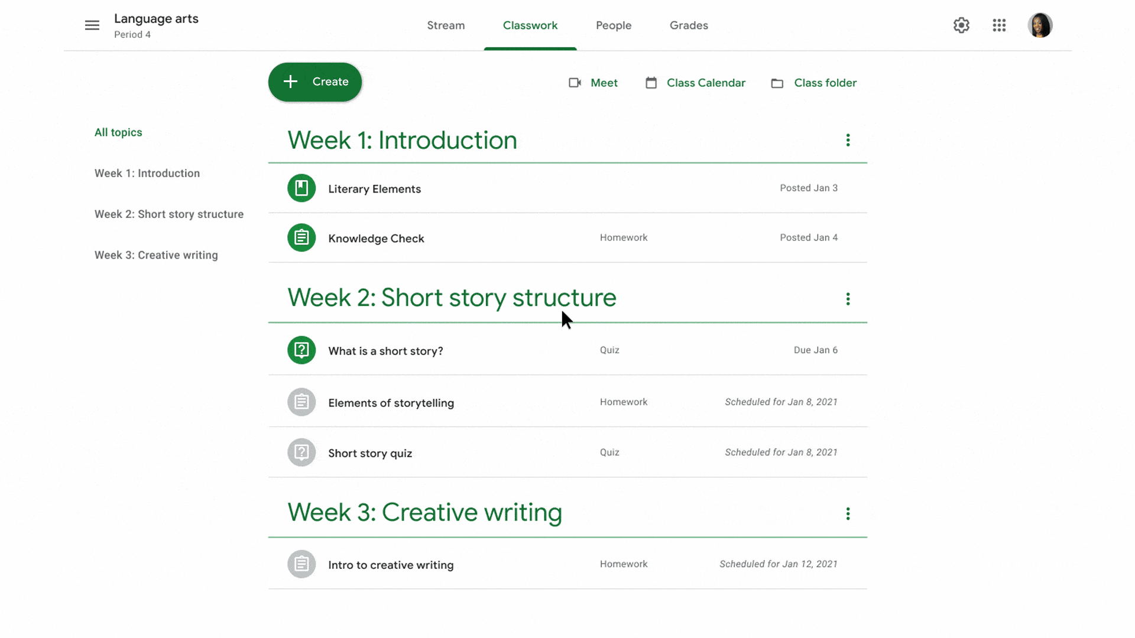Viewport: 1135px width, 638px height.
Task: Expand Week 2 Short story structure options
Action: [847, 298]
